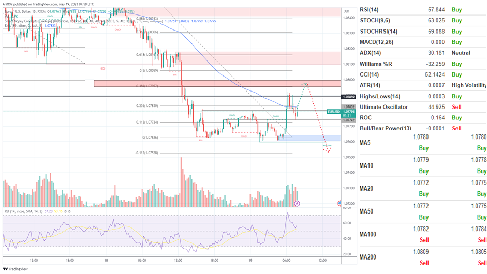The width and height of the screenshot is (487, 274).
Task: Select the red supply zone at the 0.382 level
Action: pos(217,83)
